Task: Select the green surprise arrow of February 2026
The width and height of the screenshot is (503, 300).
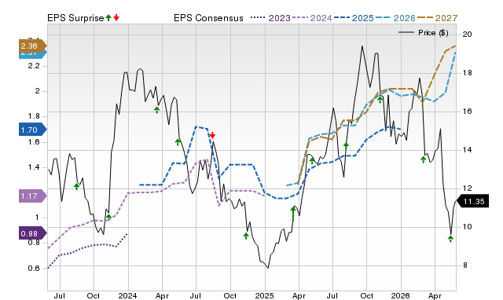Action: pos(424,159)
